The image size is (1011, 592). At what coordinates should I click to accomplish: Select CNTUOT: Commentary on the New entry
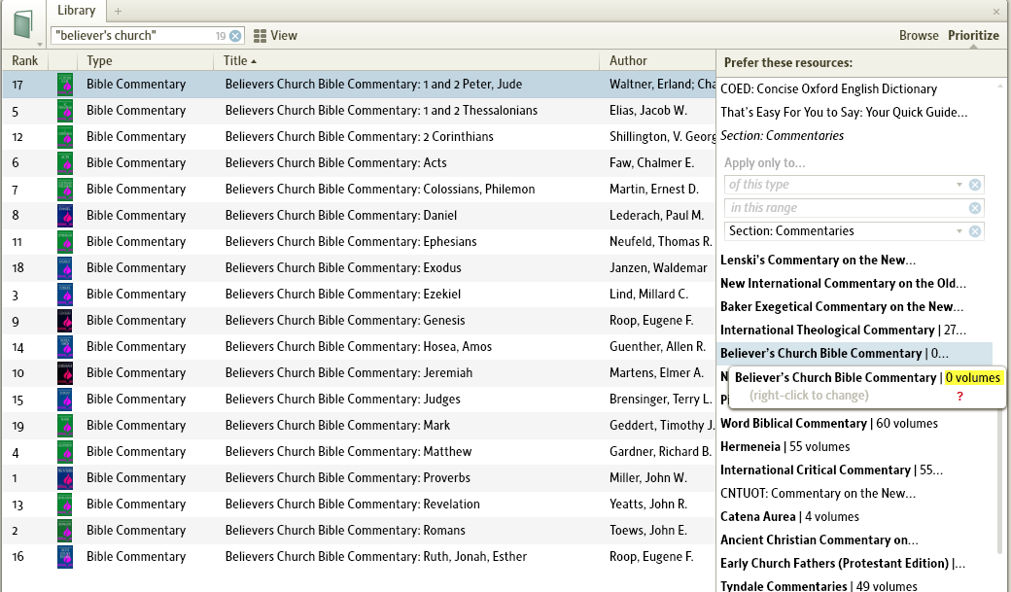tap(818, 494)
